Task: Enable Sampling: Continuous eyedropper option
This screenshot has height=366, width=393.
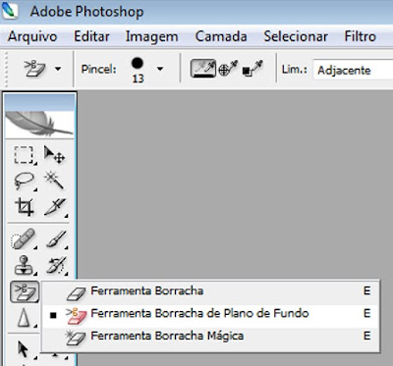Action: tap(203, 69)
